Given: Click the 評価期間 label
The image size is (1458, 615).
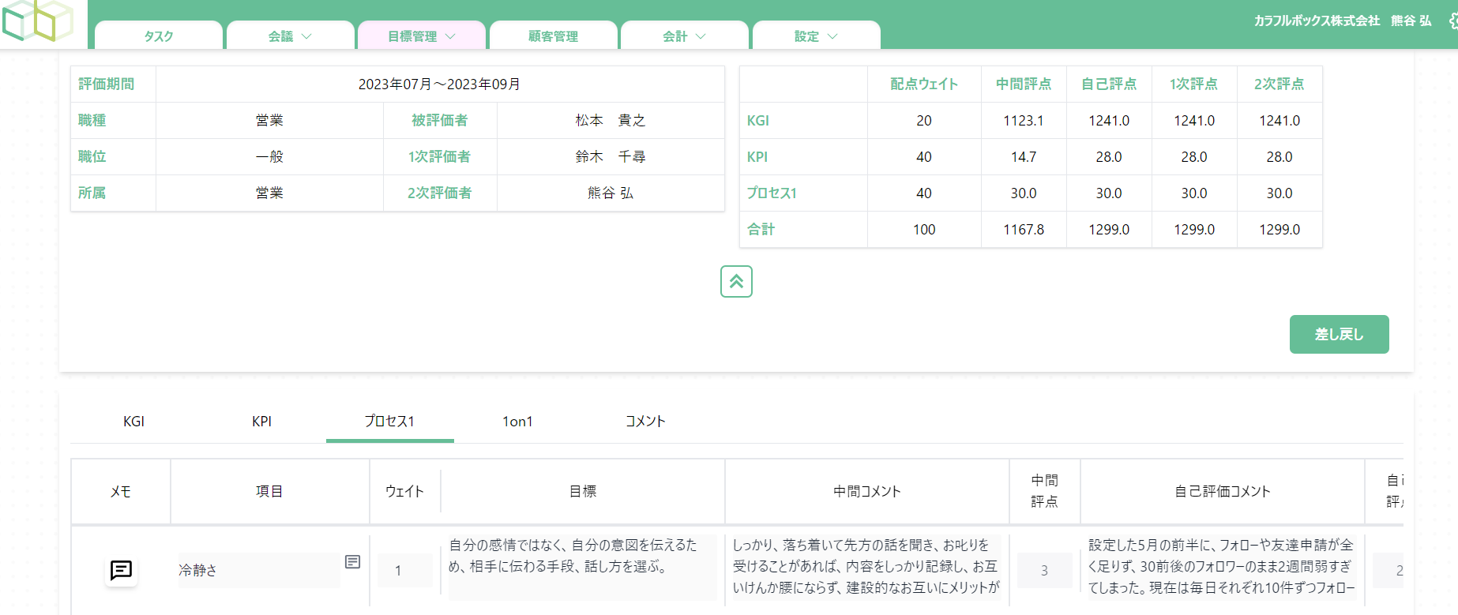Looking at the screenshot, I should pyautogui.click(x=106, y=84).
